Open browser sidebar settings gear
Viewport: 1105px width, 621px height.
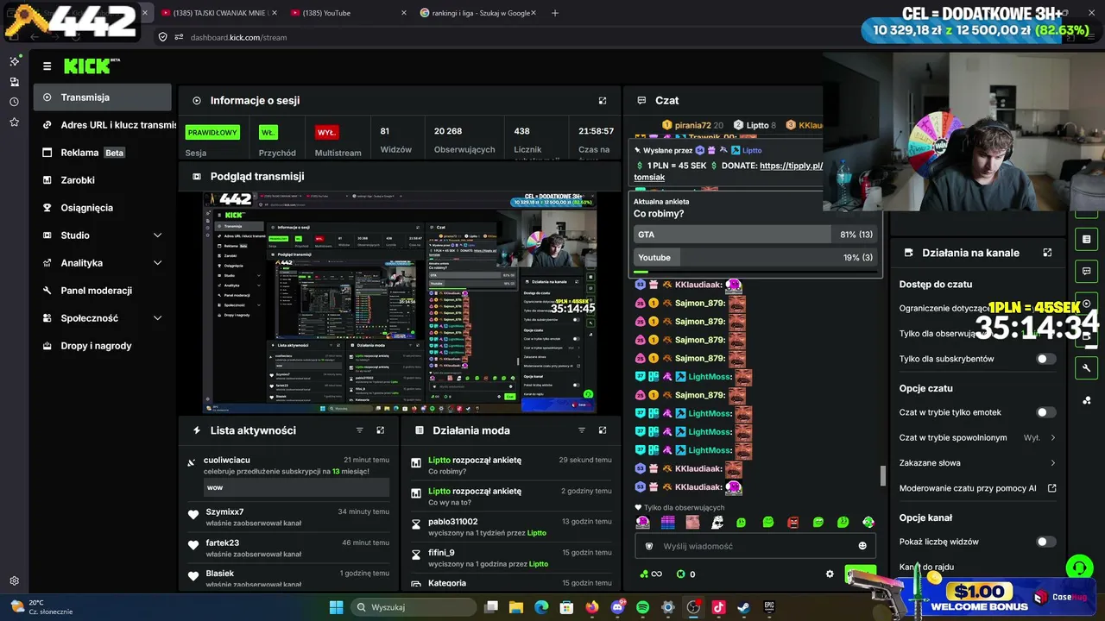click(14, 581)
